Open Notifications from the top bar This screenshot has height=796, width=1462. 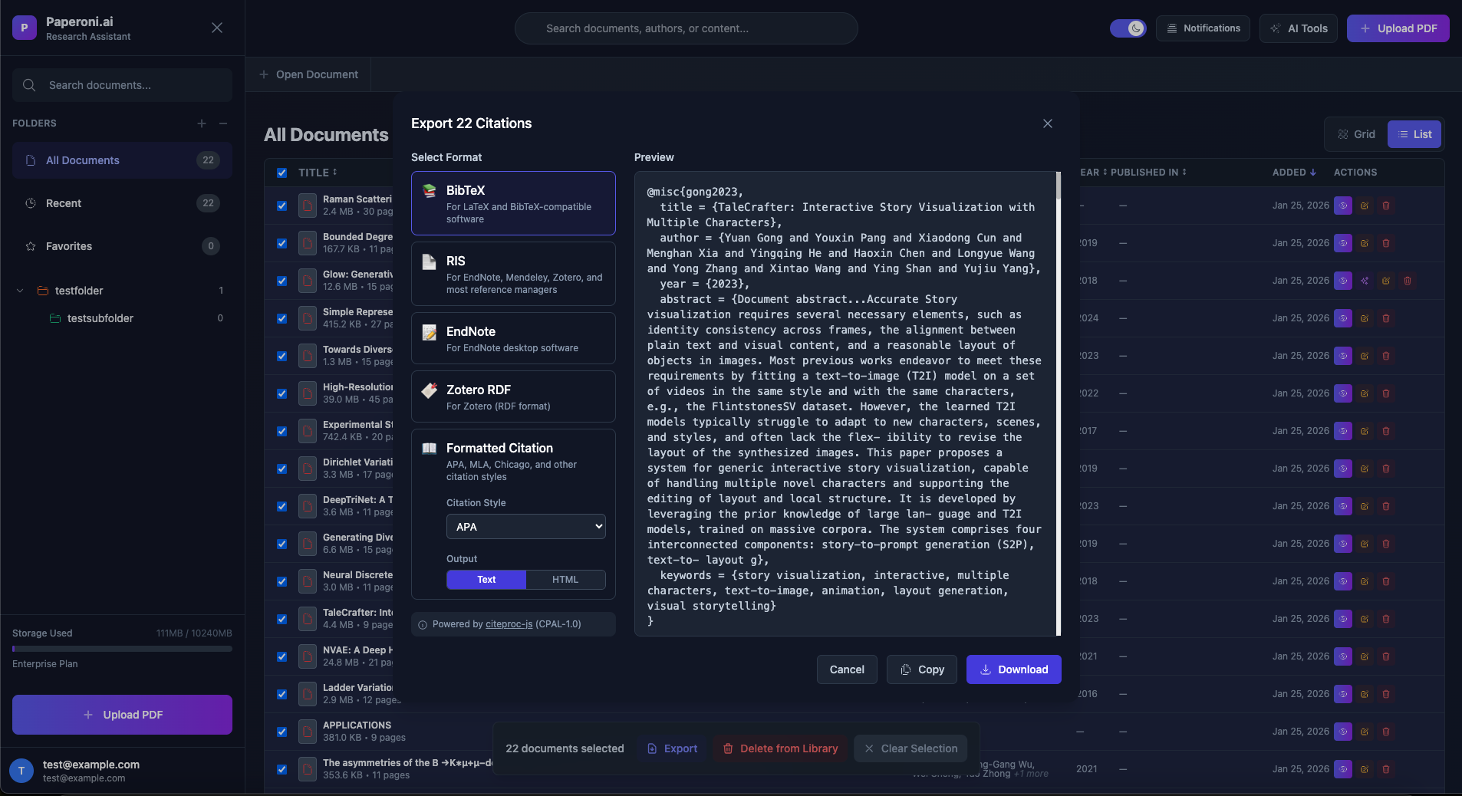[x=1202, y=28]
